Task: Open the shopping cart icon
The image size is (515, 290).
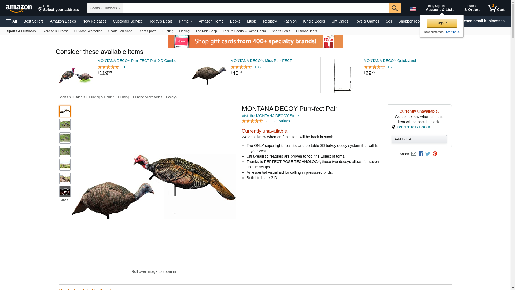Action: tap(496, 8)
